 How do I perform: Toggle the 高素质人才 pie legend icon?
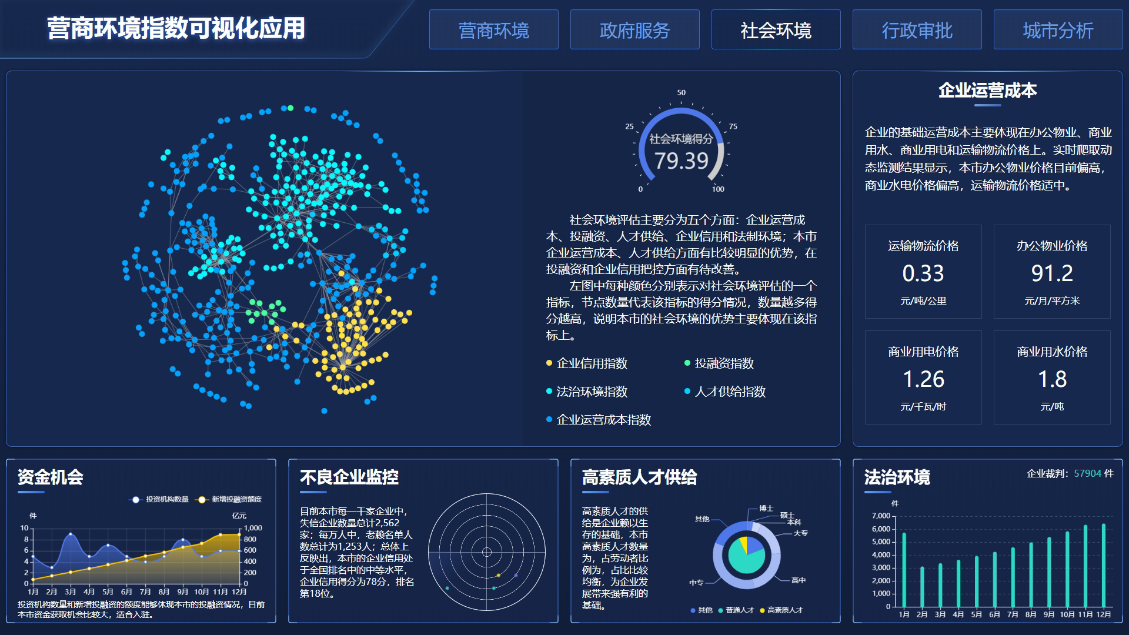[763, 610]
